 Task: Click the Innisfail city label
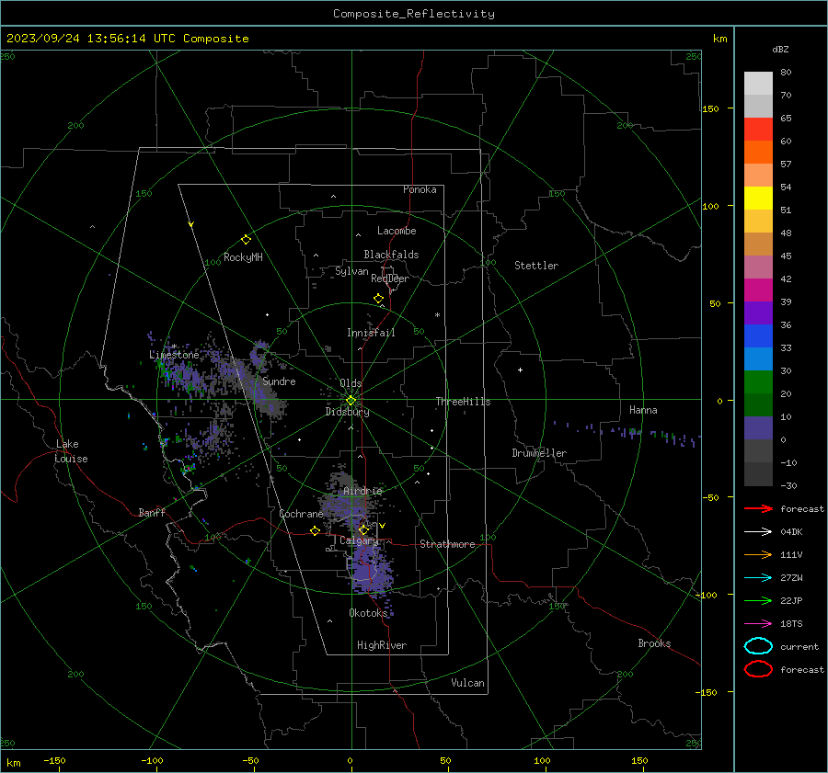click(x=371, y=333)
